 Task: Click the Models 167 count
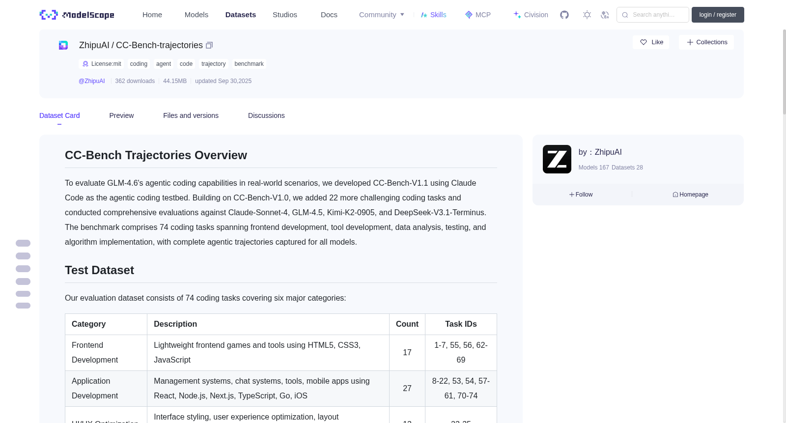pyautogui.click(x=594, y=168)
